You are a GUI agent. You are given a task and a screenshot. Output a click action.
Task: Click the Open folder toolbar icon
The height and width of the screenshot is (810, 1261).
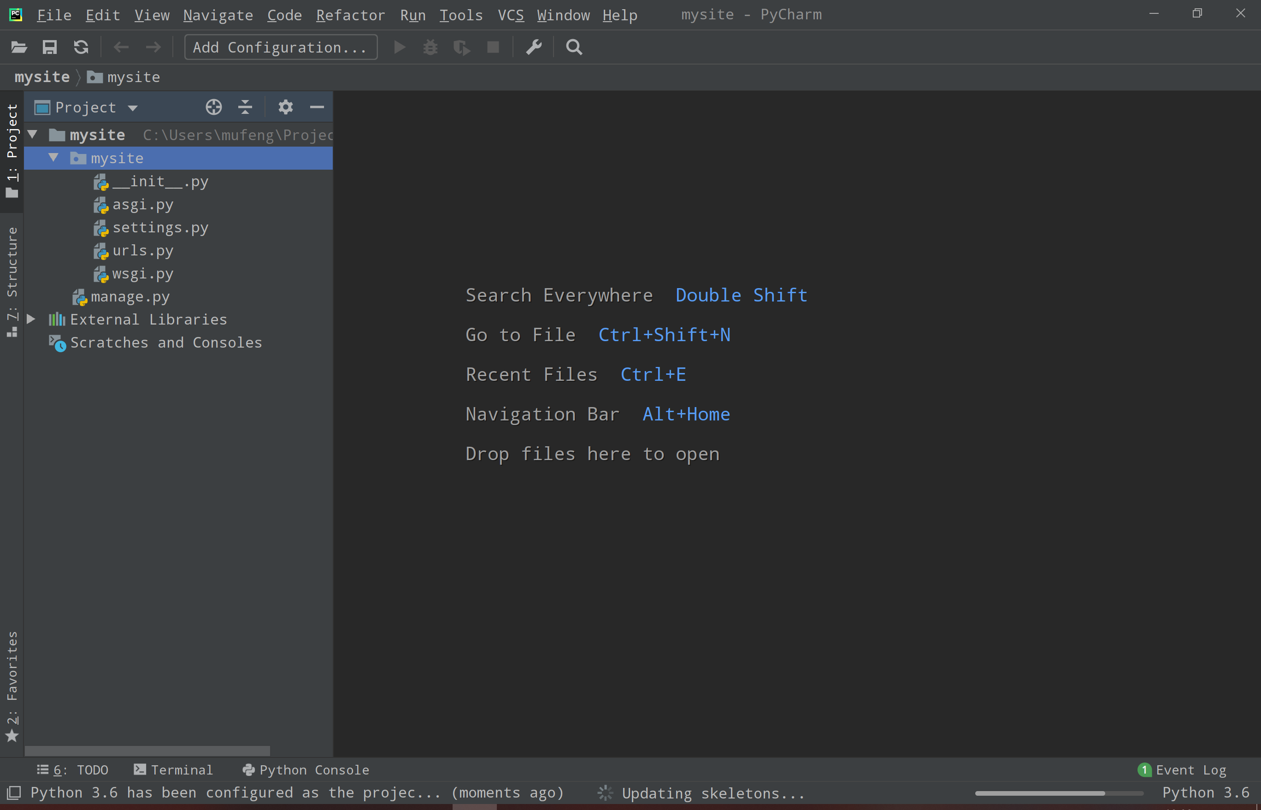[x=19, y=47]
